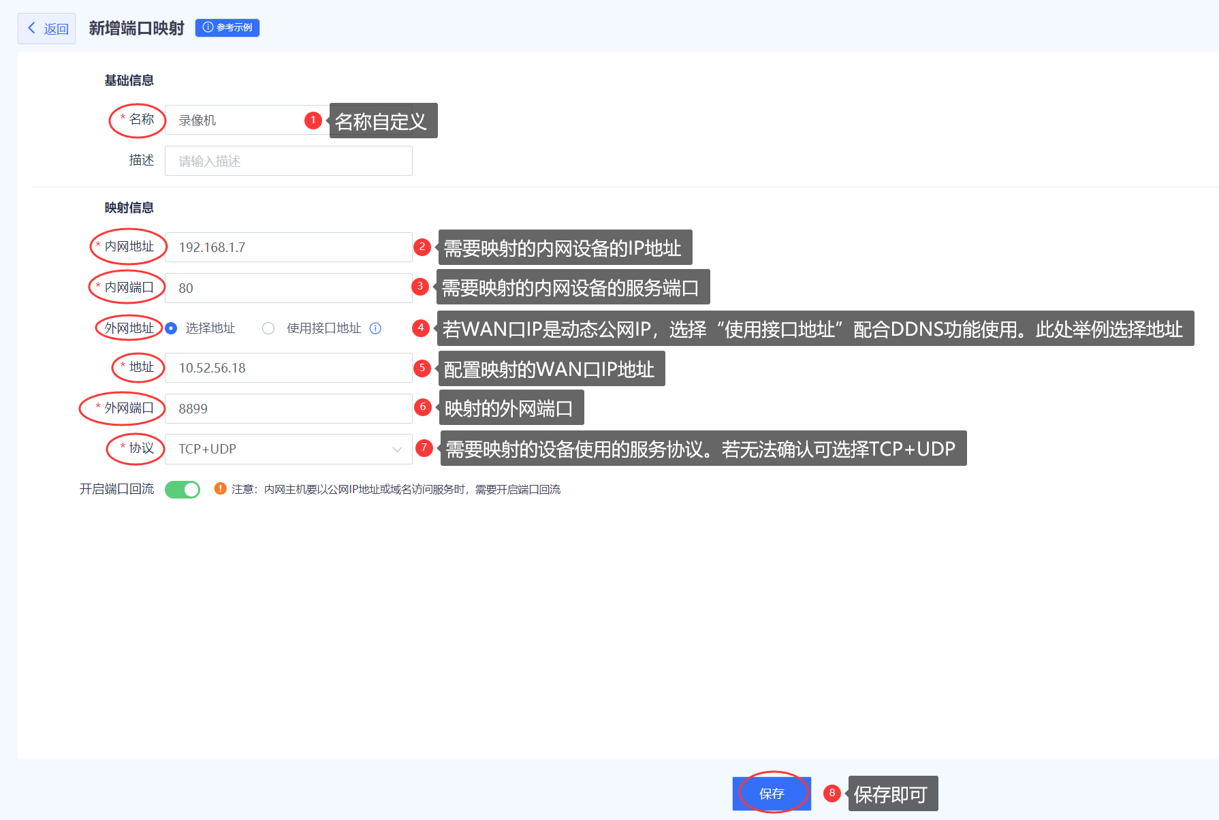Image resolution: width=1219 pixels, height=820 pixels.
Task: Click the info icon beside 使用接口地址
Action: click(x=375, y=328)
